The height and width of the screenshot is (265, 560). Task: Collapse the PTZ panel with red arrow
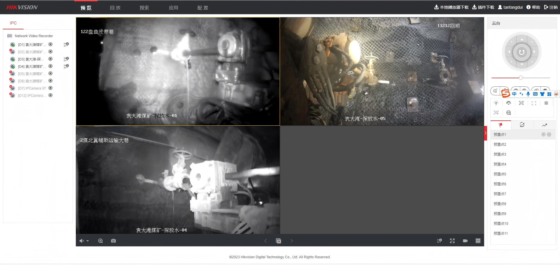tap(486, 133)
